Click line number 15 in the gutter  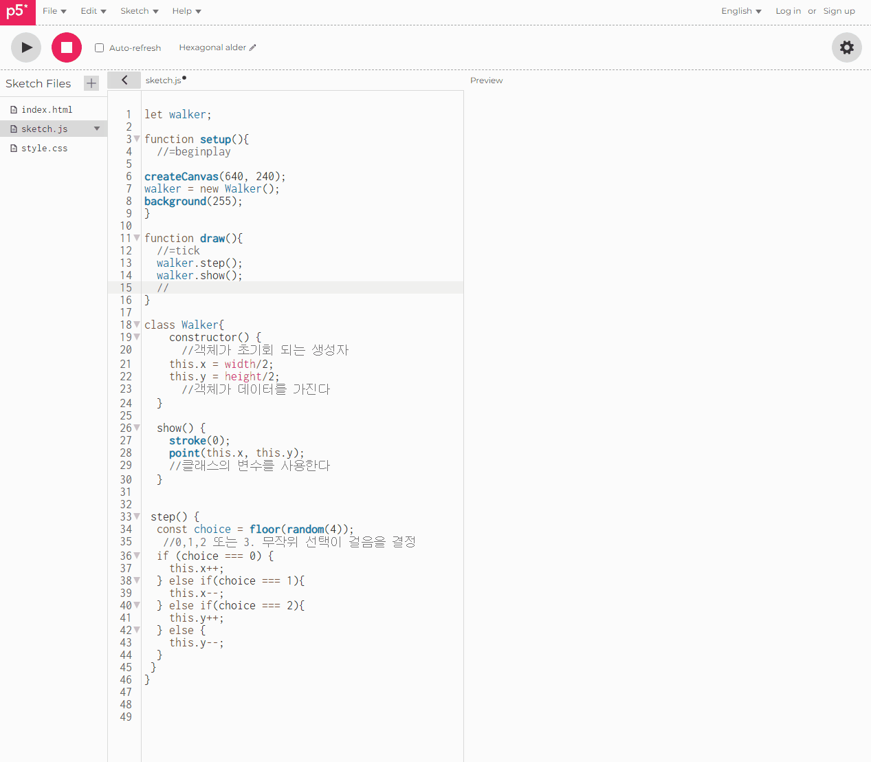coord(126,288)
